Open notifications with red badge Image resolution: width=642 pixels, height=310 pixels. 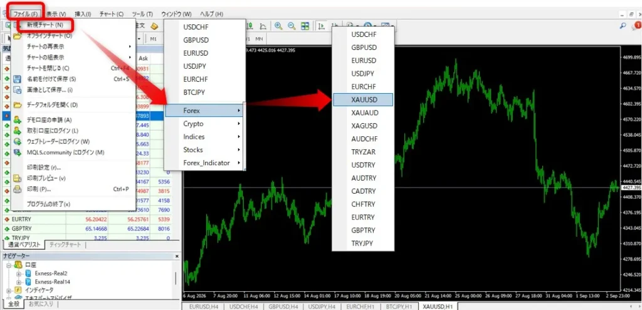point(636,26)
